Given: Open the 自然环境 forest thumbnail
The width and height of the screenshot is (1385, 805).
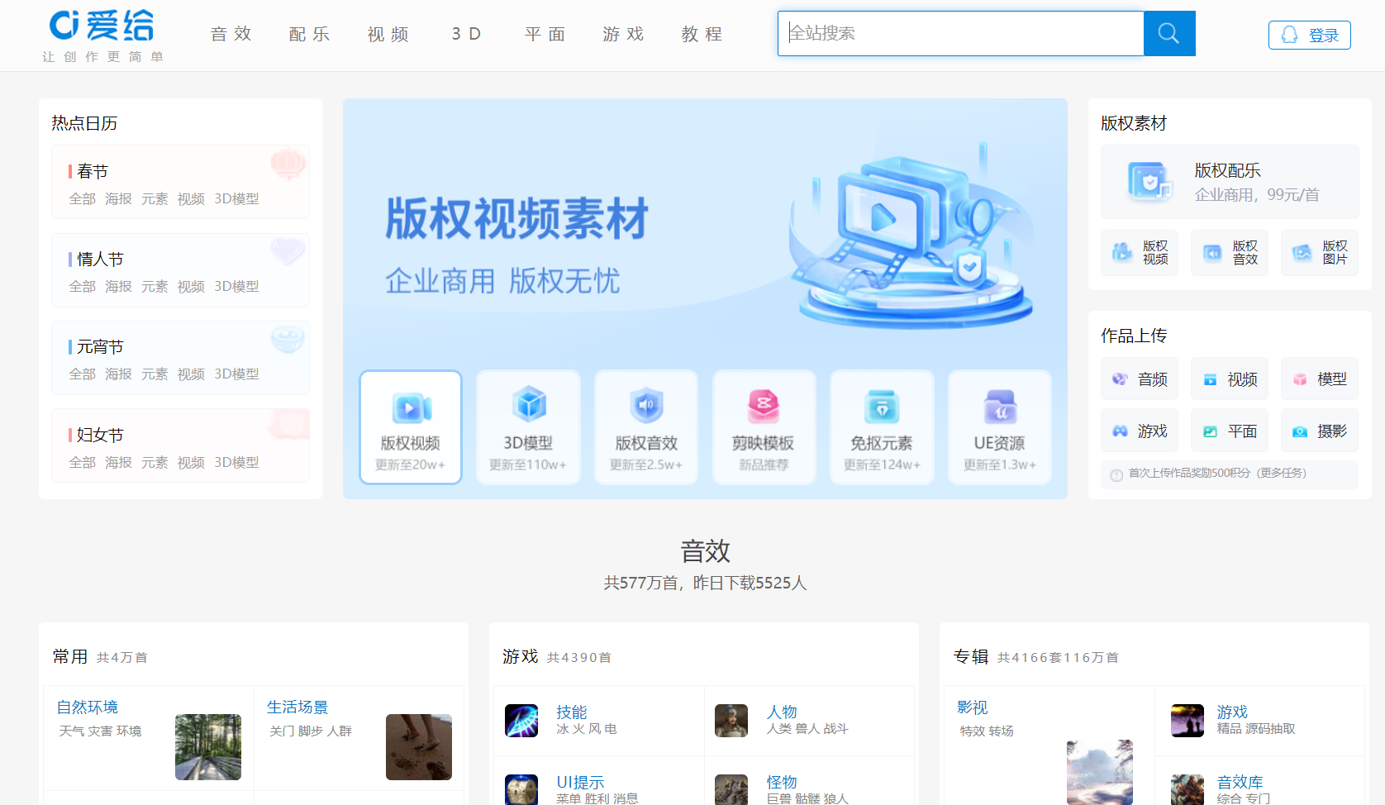Looking at the screenshot, I should (208, 747).
